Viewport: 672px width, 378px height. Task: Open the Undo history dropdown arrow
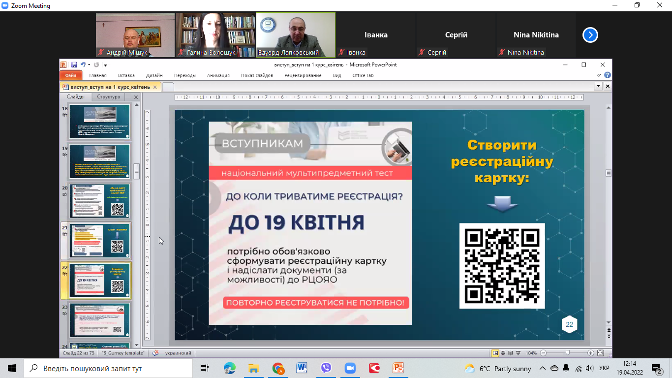[89, 65]
